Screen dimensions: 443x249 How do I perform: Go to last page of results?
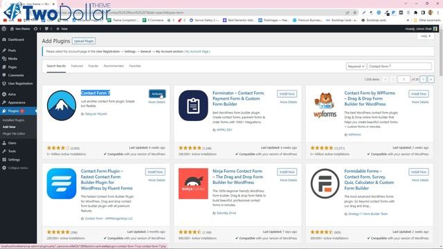431,80
